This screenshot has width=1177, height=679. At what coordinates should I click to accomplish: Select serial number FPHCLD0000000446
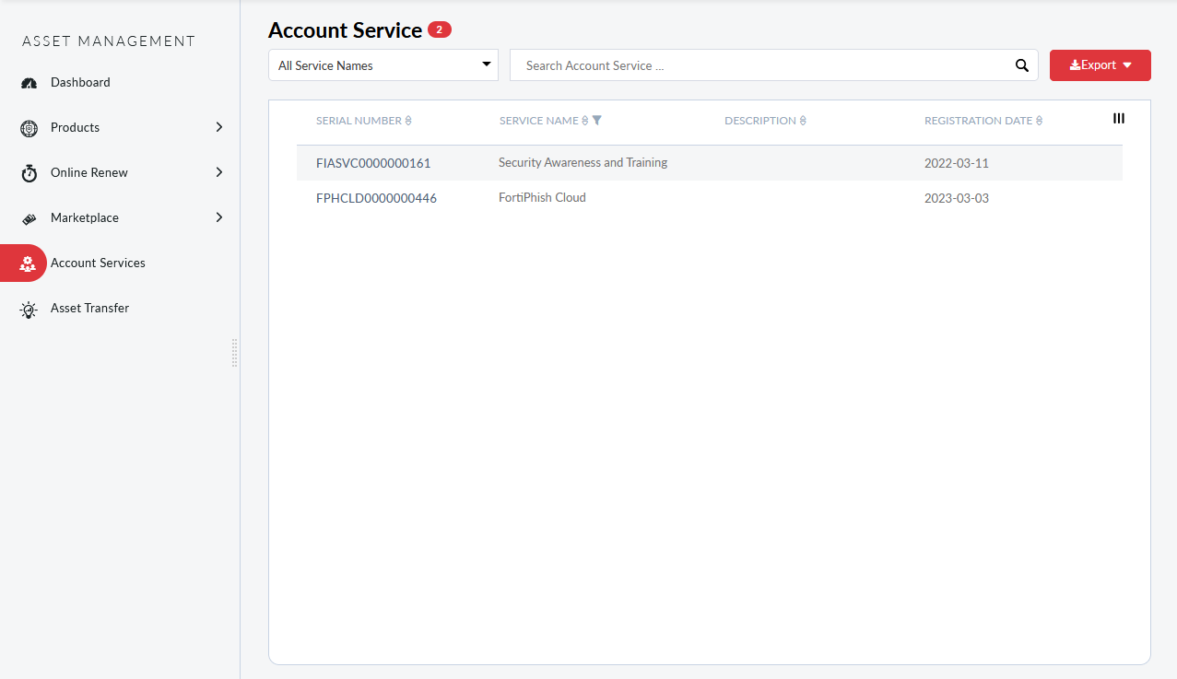(x=376, y=198)
